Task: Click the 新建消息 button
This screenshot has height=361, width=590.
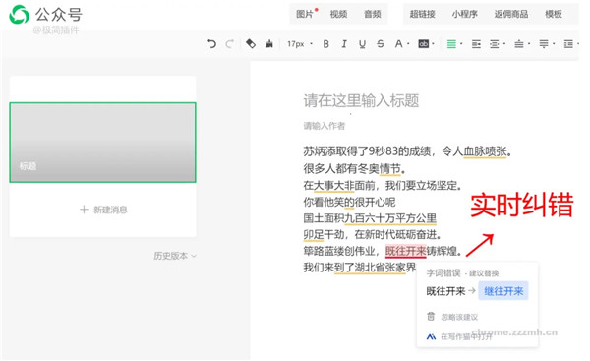Action: [x=104, y=210]
